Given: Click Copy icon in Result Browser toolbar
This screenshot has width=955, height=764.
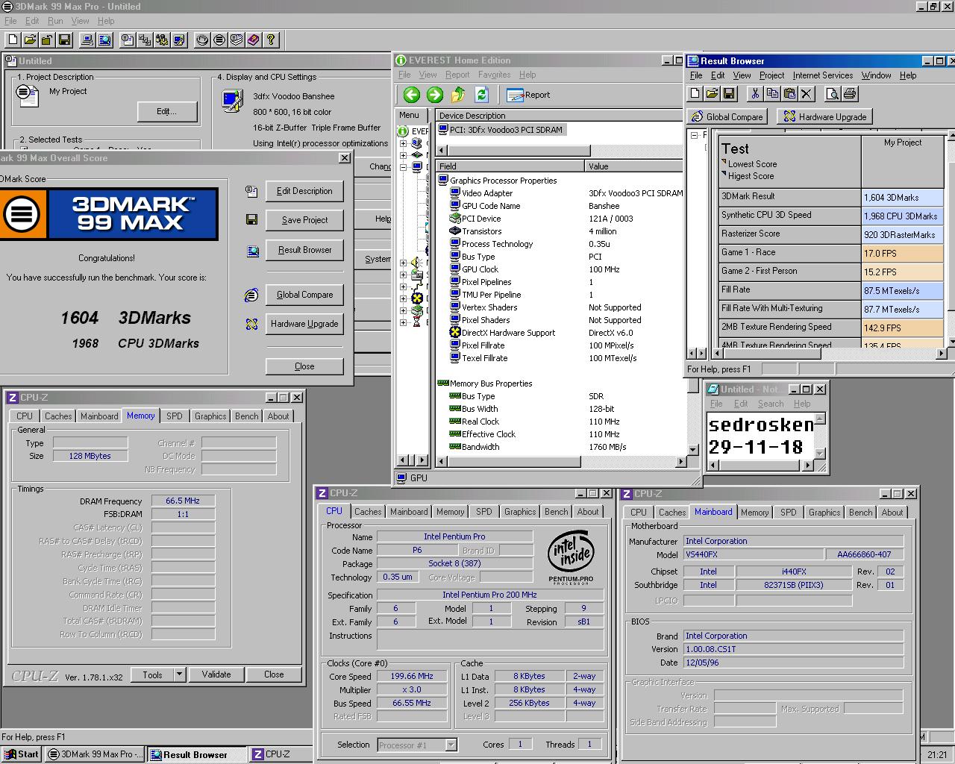Looking at the screenshot, I should (x=771, y=93).
